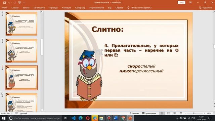Screen dimensions: 215x121
Task: Open Opera browser from taskbar
Action: coord(88,118)
